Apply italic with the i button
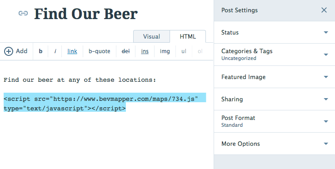Image resolution: width=335 pixels, height=169 pixels. [x=55, y=51]
